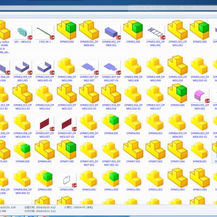This screenshot has width=217, height=217.
Task: Click the DPM06.000 assembly icon
Action: [x=22, y=150]
